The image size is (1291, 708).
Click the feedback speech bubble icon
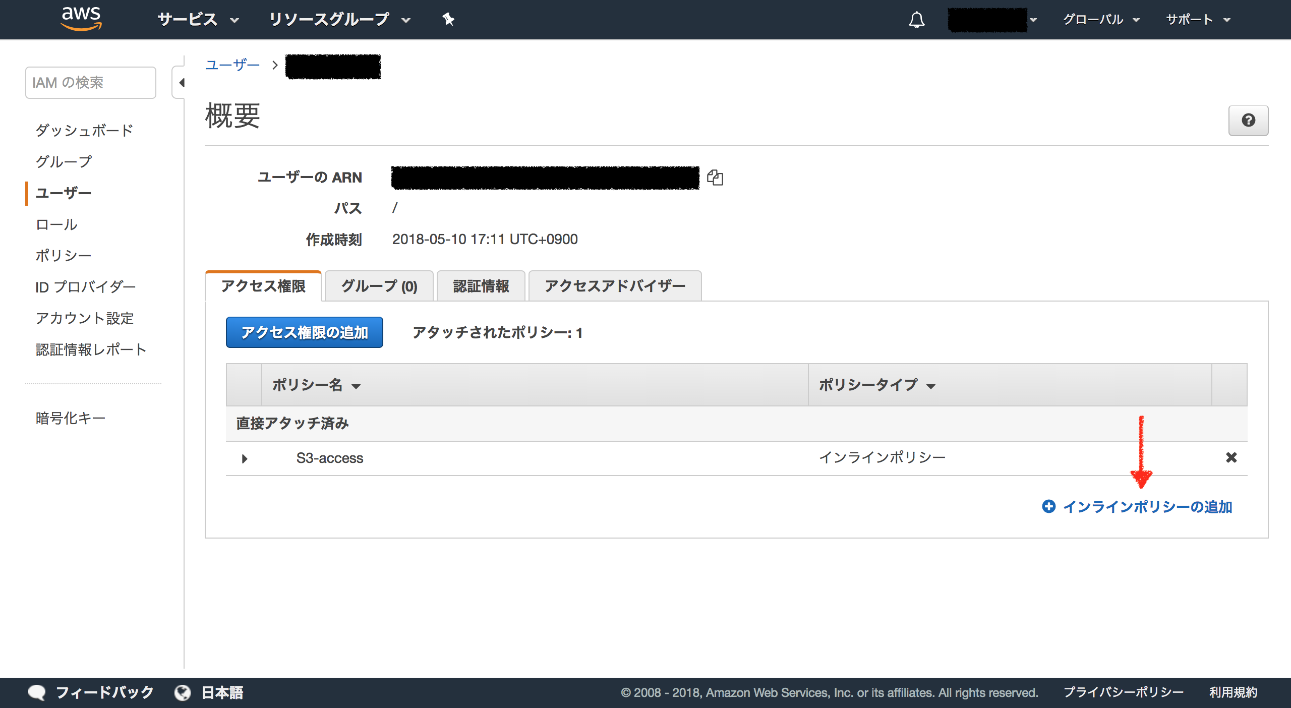(38, 692)
